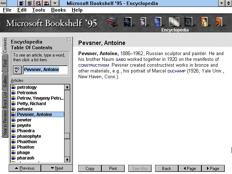The width and height of the screenshot is (232, 174).
Task: Click the Copy button
Action: click(x=90, y=169)
